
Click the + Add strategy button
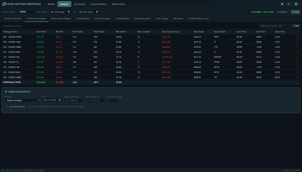tap(296, 26)
